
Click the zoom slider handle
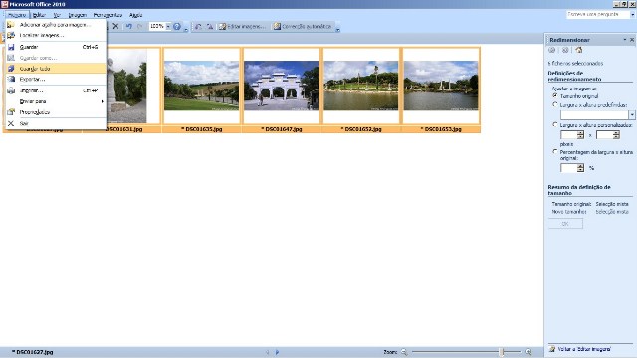(x=502, y=352)
